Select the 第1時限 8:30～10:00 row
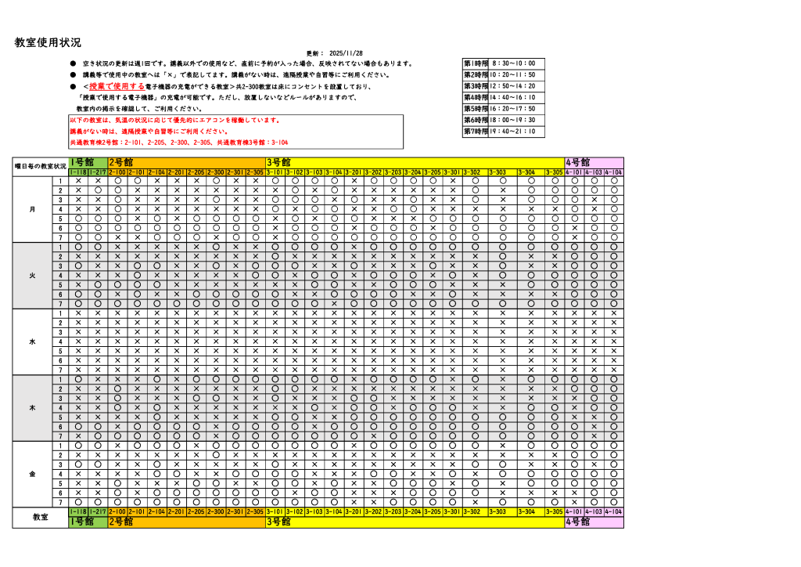801x567 pixels. [x=503, y=63]
